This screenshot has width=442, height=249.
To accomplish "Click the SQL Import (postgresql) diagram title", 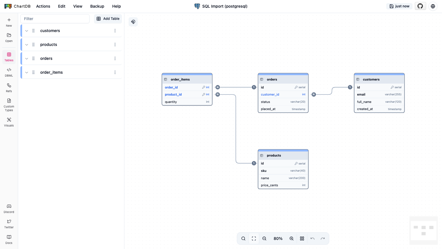I will pyautogui.click(x=225, y=6).
